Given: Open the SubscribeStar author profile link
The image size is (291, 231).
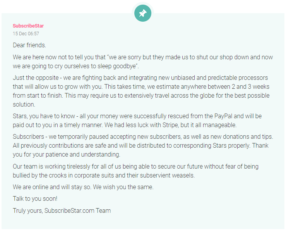Looking at the screenshot, I should (x=28, y=26).
